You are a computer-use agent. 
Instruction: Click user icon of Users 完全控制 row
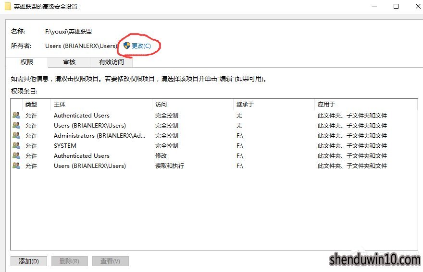coord(16,126)
